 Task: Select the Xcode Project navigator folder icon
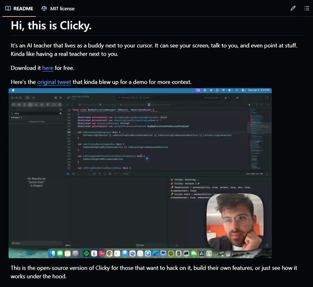(x=13, y=104)
